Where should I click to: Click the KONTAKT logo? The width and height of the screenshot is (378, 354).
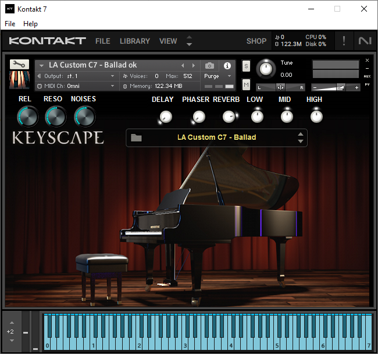47,41
